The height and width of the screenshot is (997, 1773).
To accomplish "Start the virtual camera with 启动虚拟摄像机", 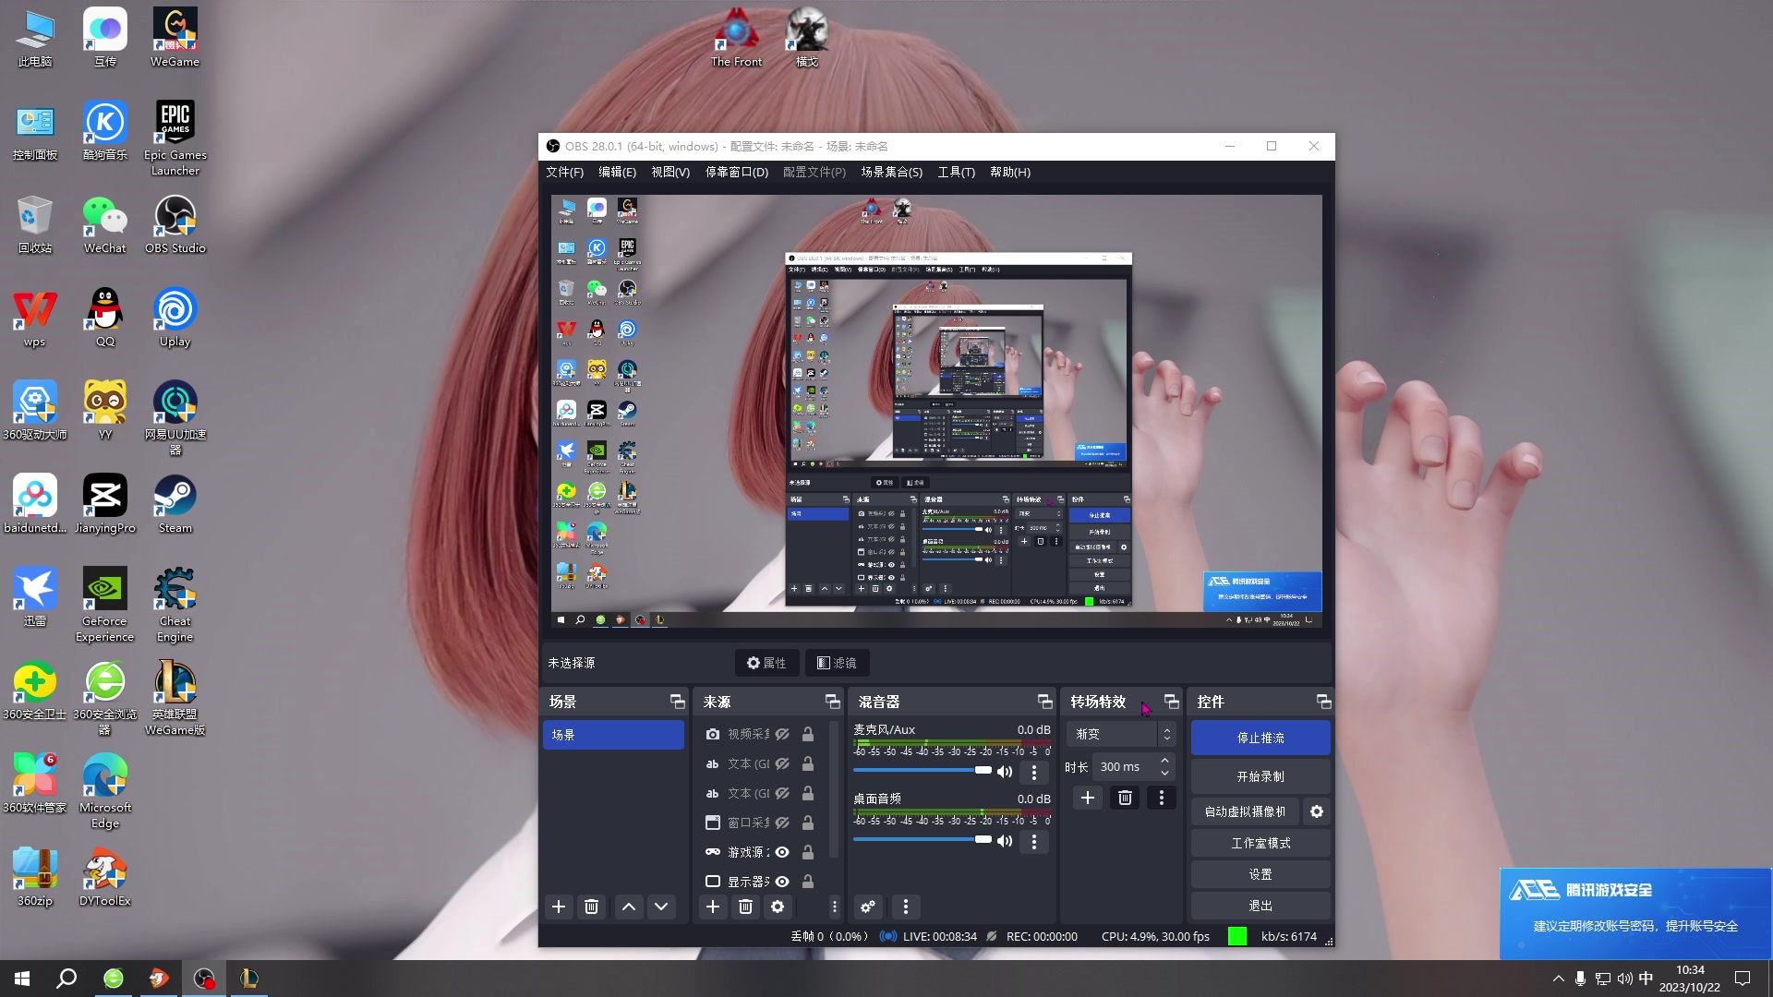I will [x=1245, y=811].
